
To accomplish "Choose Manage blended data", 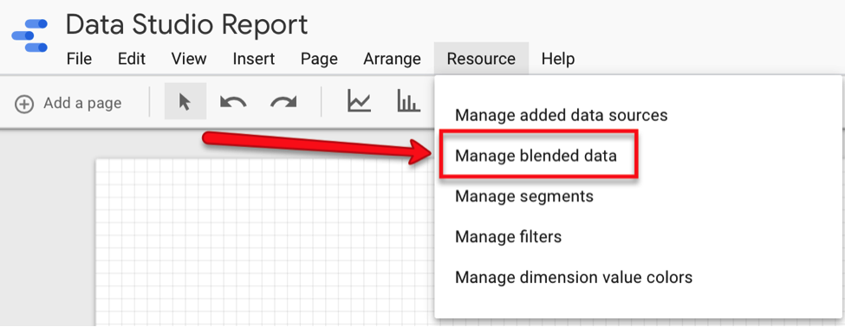I will 536,156.
